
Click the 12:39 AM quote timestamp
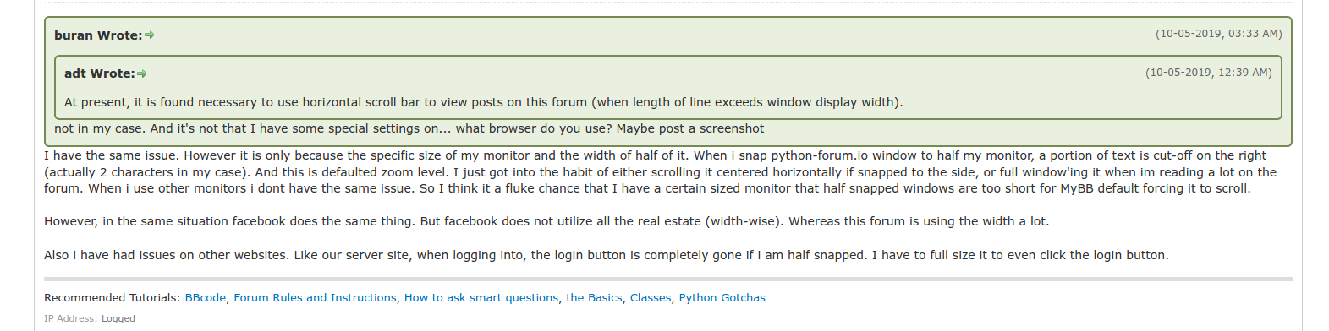[x=1209, y=73]
